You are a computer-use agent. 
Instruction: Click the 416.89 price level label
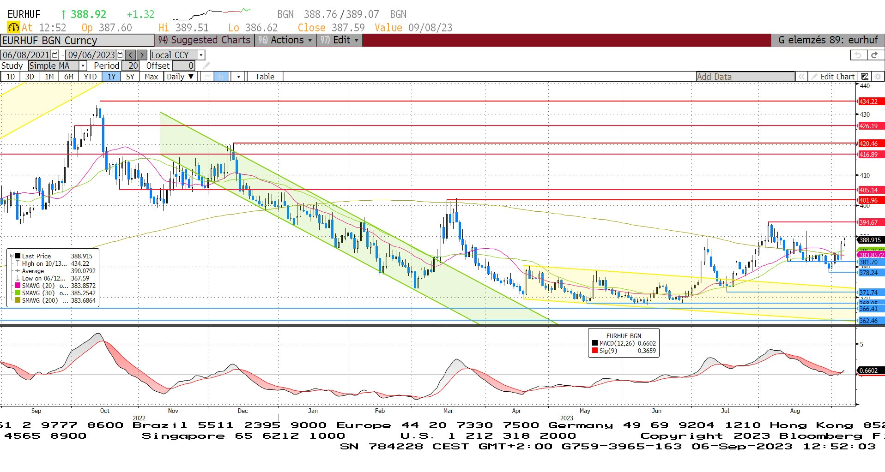point(871,155)
